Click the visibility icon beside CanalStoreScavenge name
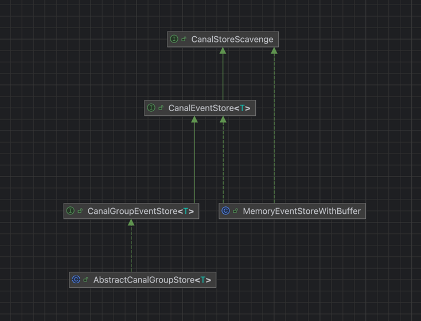 pyautogui.click(x=184, y=40)
